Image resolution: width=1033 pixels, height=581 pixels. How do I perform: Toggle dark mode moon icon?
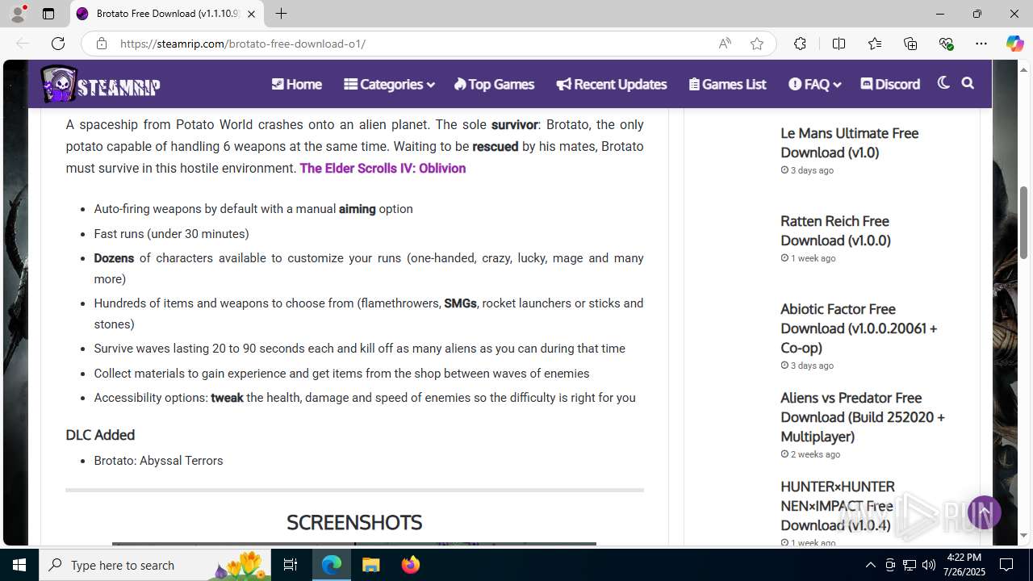(943, 83)
